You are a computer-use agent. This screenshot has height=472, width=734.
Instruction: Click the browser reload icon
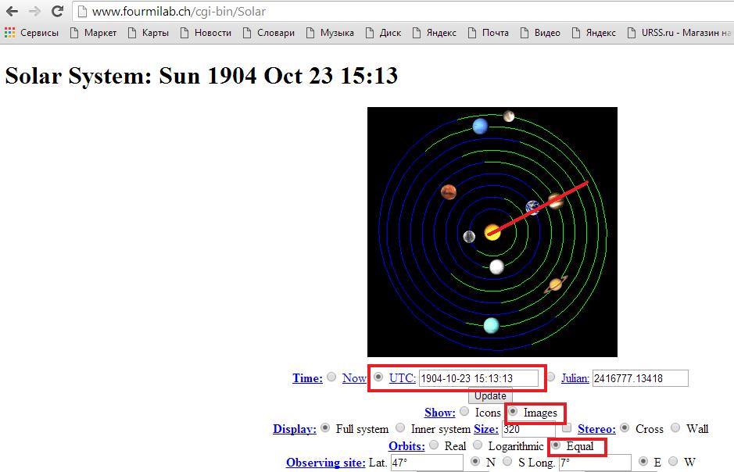pyautogui.click(x=57, y=12)
